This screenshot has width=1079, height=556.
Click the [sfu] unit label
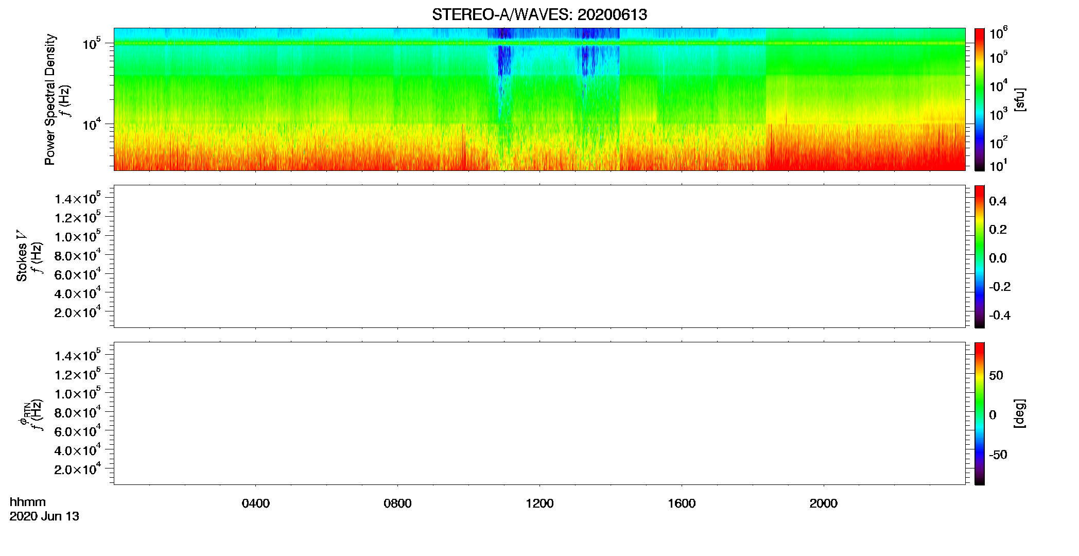pyautogui.click(x=1020, y=99)
